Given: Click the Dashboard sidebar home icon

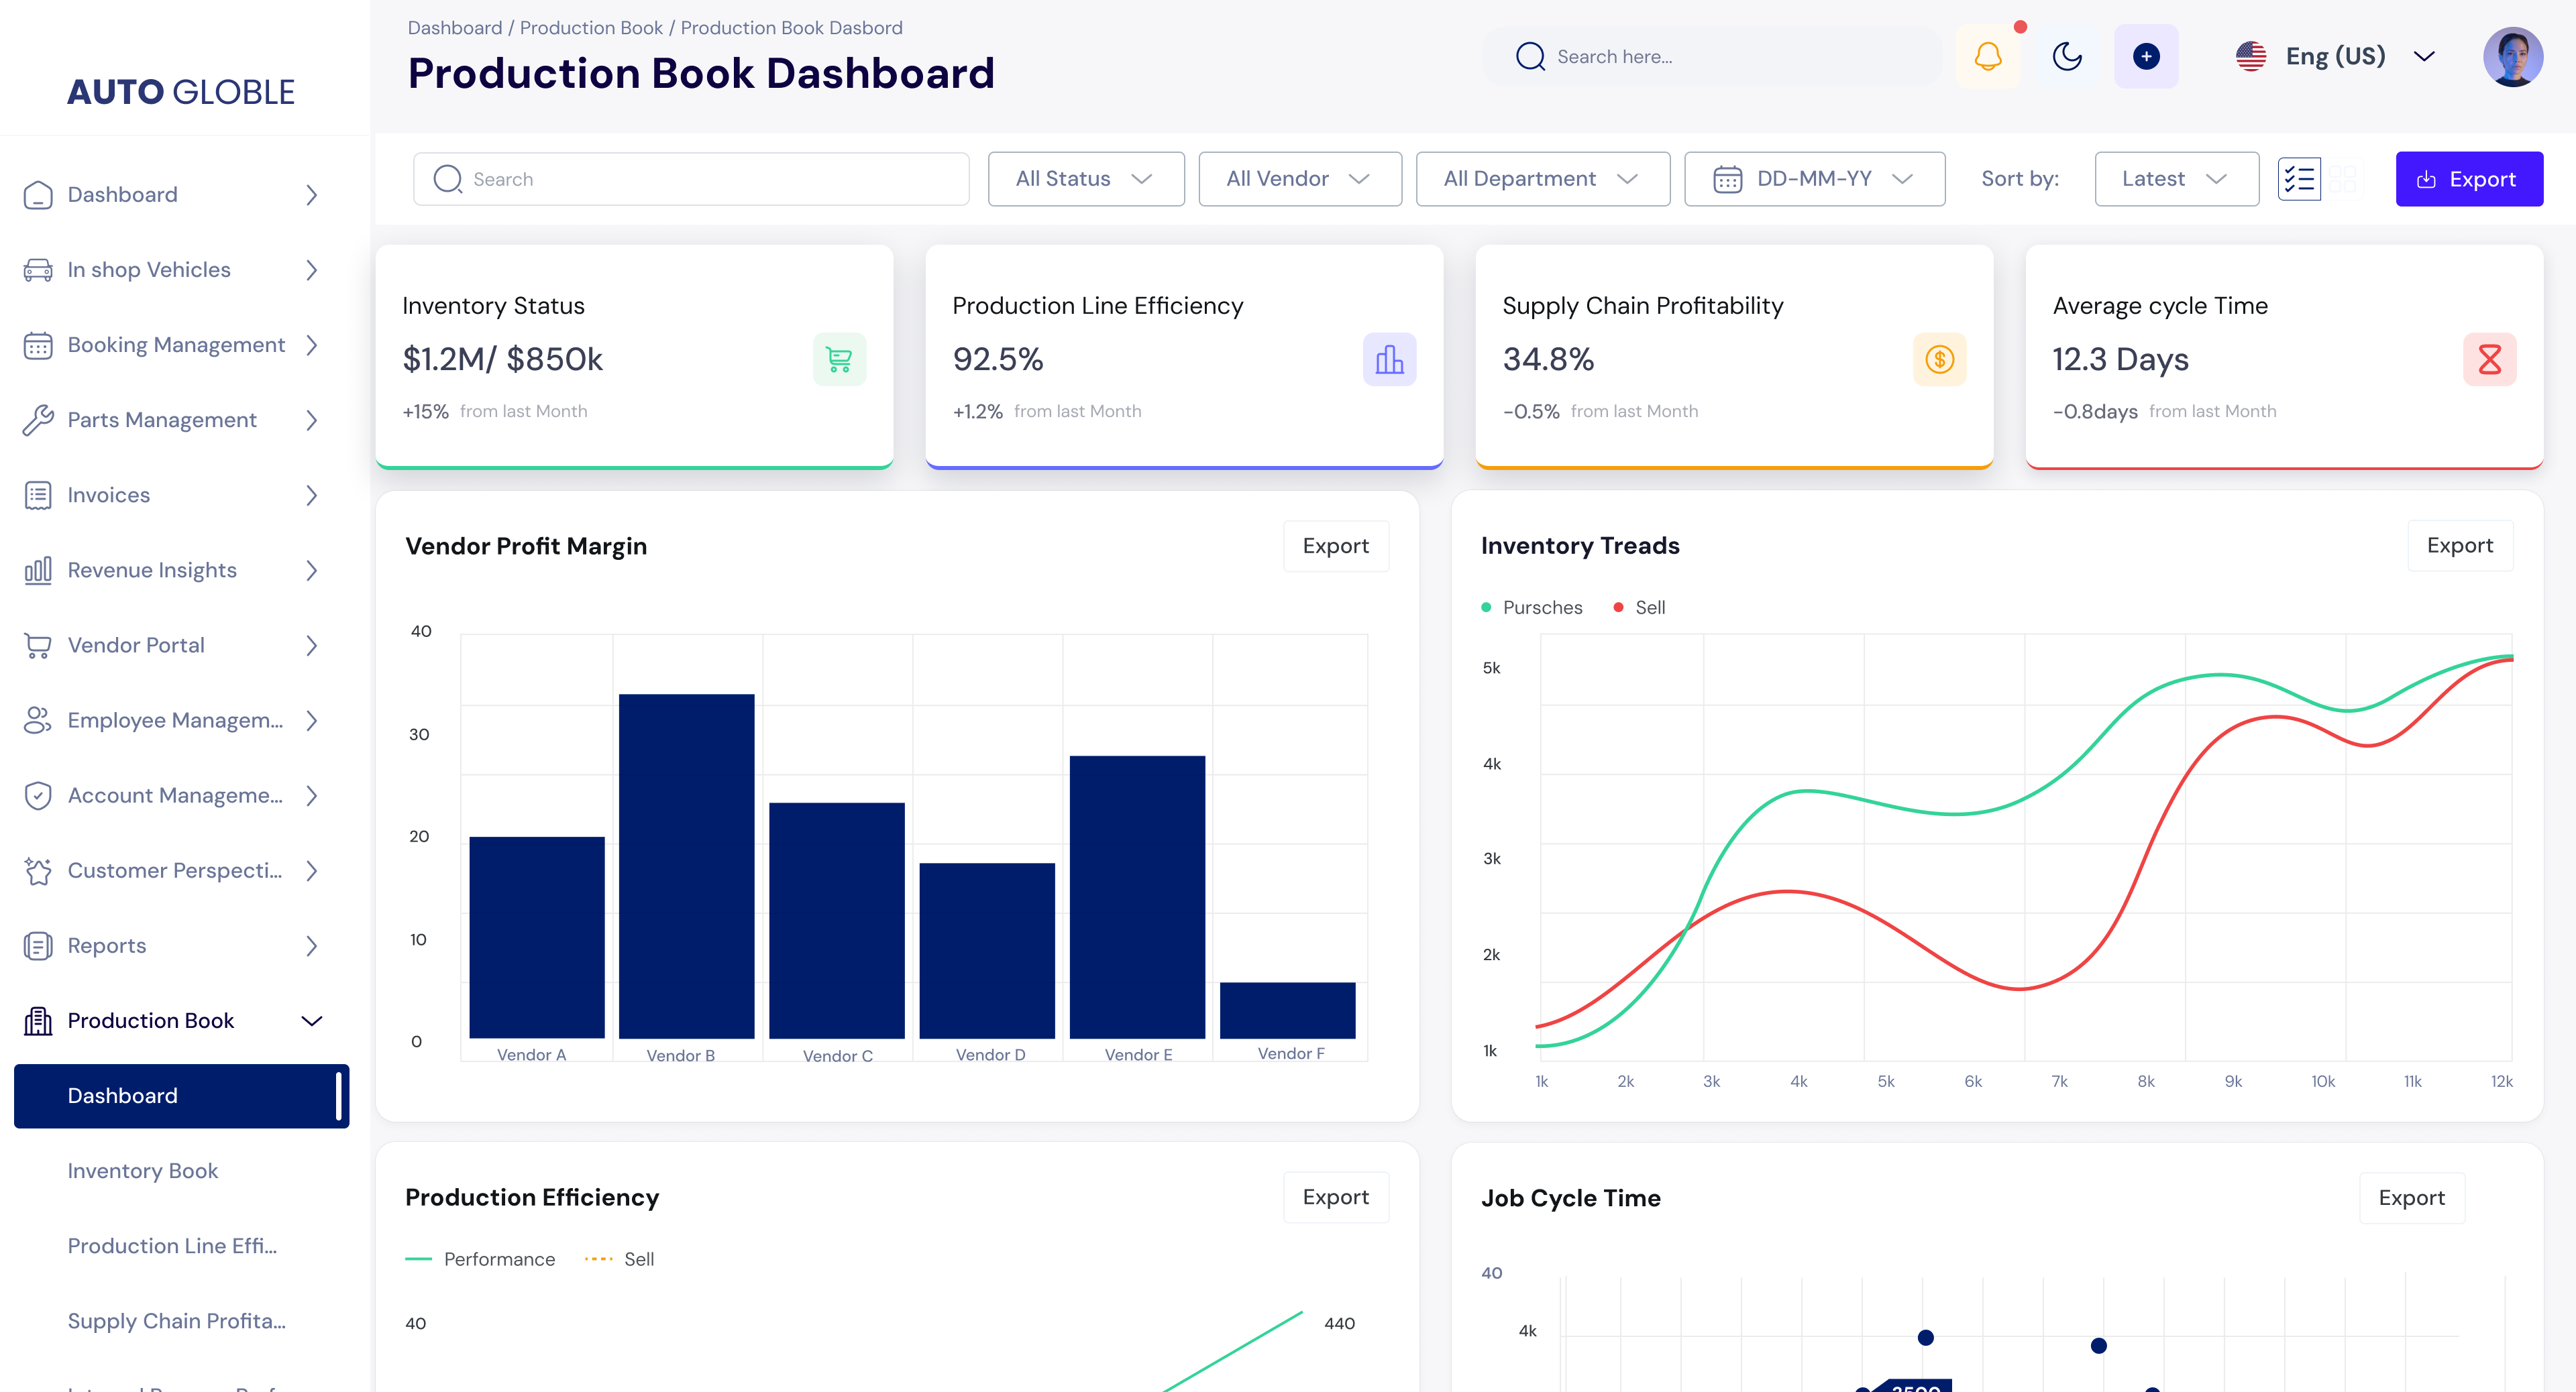Looking at the screenshot, I should (x=38, y=195).
